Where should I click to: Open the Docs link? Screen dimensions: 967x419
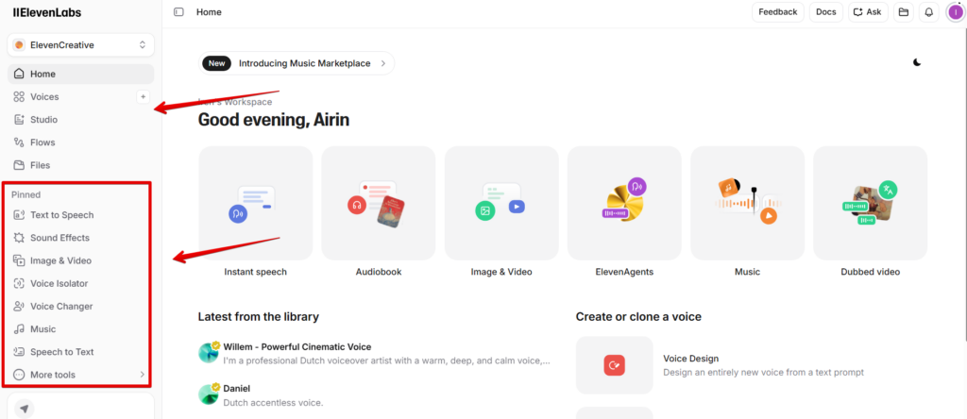(x=825, y=11)
